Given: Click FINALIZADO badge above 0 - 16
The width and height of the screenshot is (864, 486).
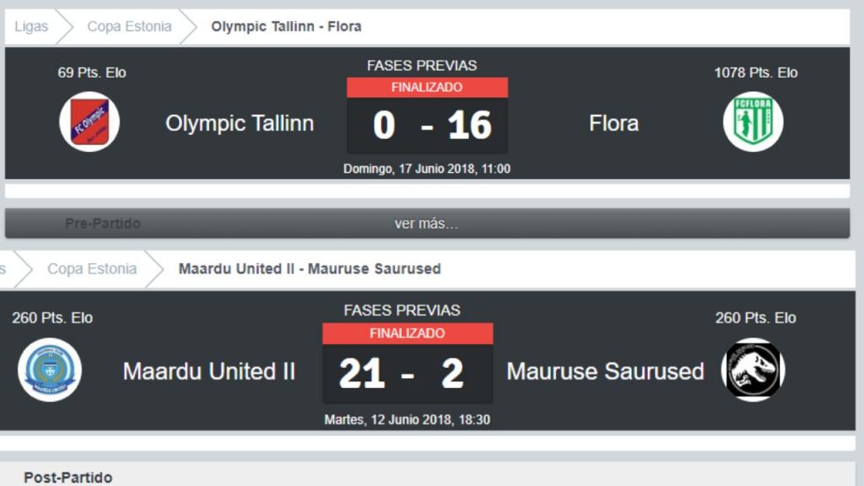Looking at the screenshot, I should (x=427, y=87).
